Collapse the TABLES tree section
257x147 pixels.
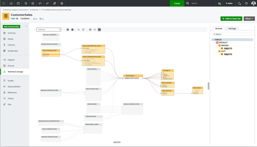point(213,40)
